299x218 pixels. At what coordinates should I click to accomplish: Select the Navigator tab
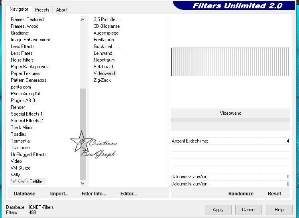pos(19,9)
